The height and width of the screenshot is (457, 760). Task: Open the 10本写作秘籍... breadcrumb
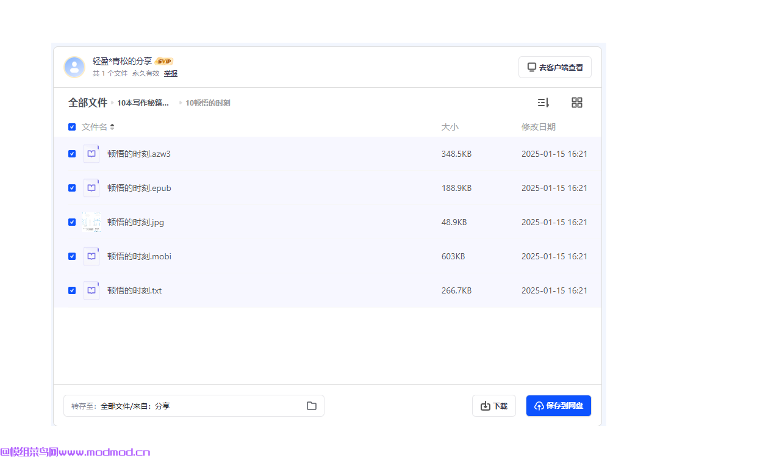coord(143,103)
